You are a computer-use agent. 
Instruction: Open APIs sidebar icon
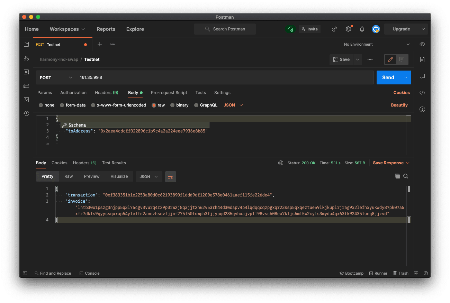(x=26, y=58)
